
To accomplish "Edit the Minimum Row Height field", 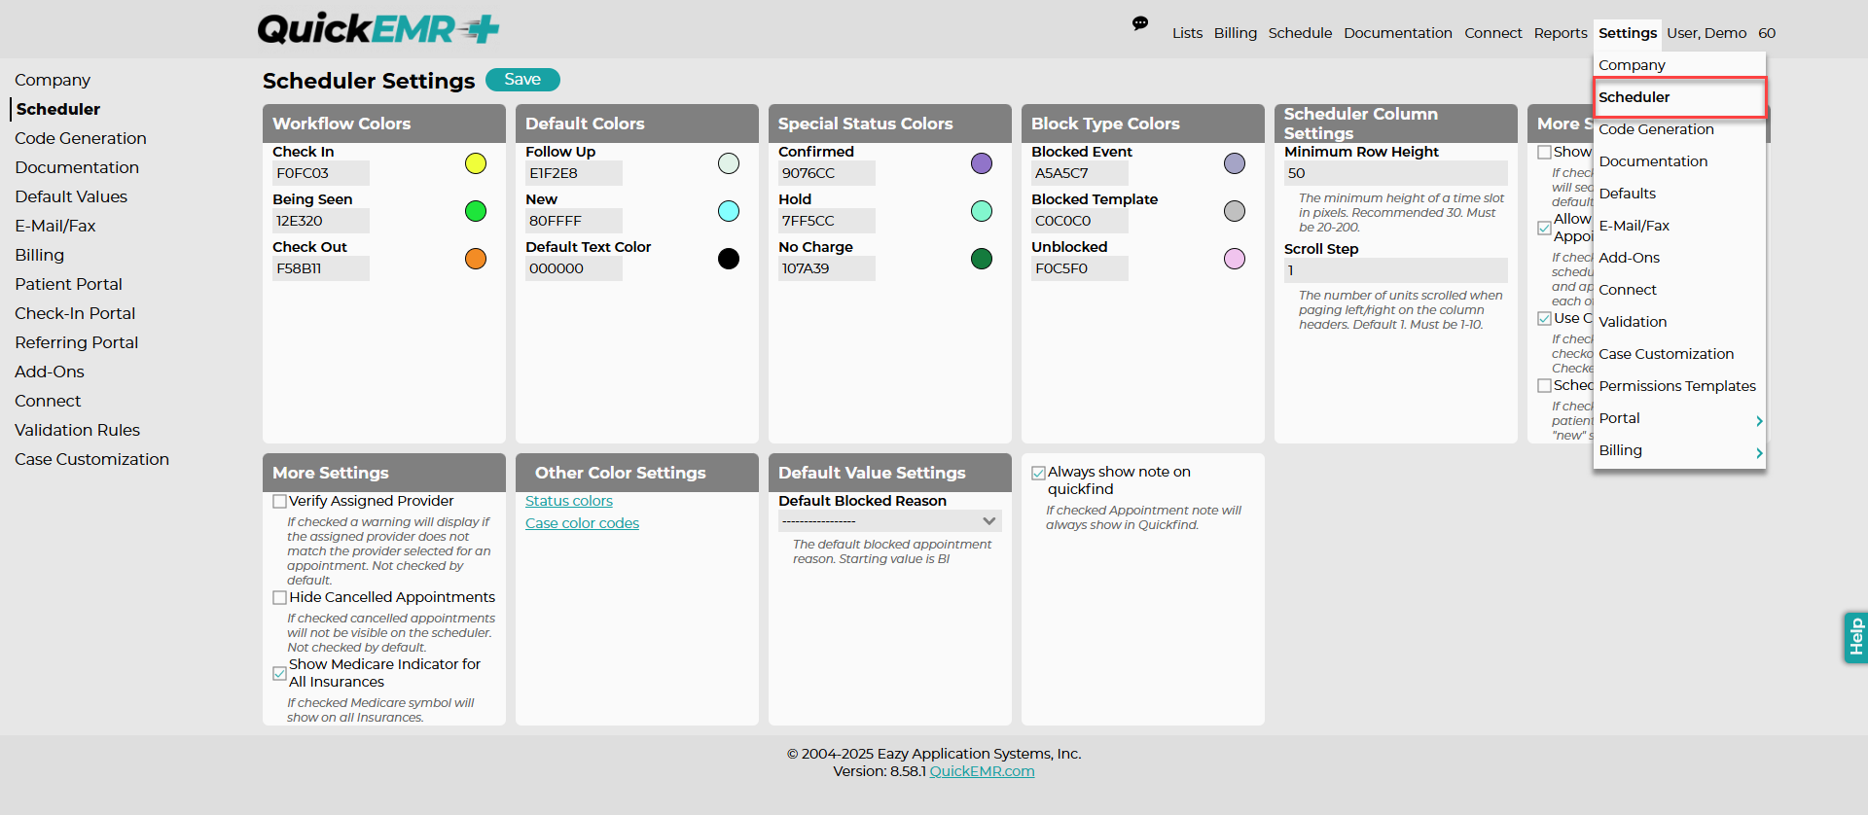I will (1396, 173).
